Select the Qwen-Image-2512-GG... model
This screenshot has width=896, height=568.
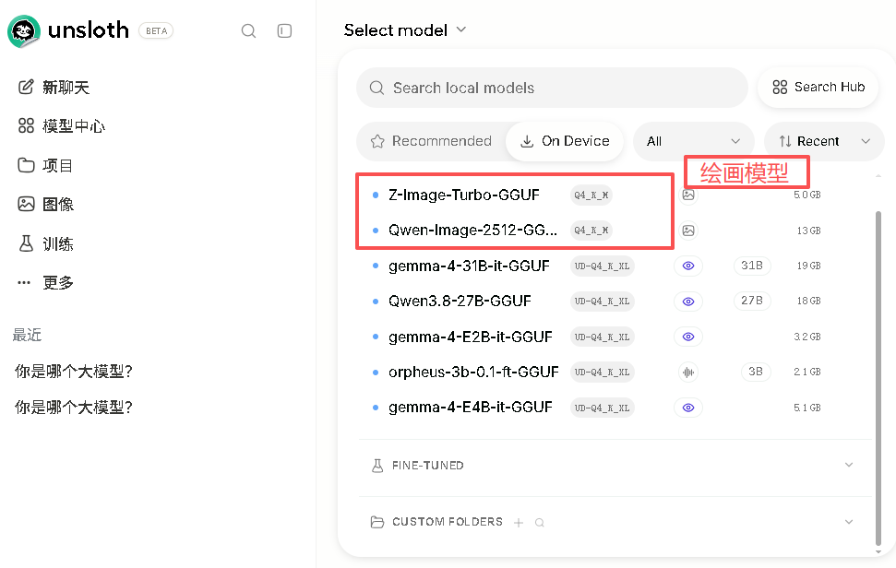473,231
